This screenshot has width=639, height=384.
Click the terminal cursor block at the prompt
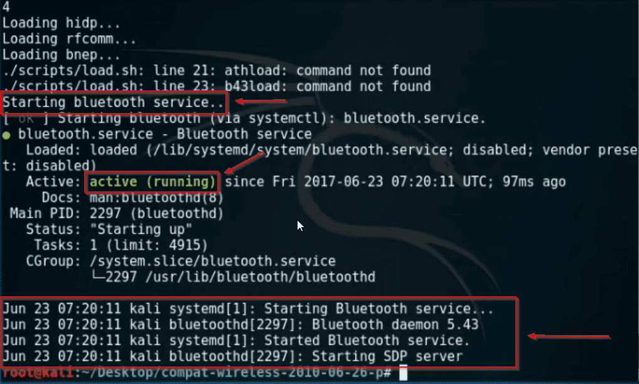(403, 373)
